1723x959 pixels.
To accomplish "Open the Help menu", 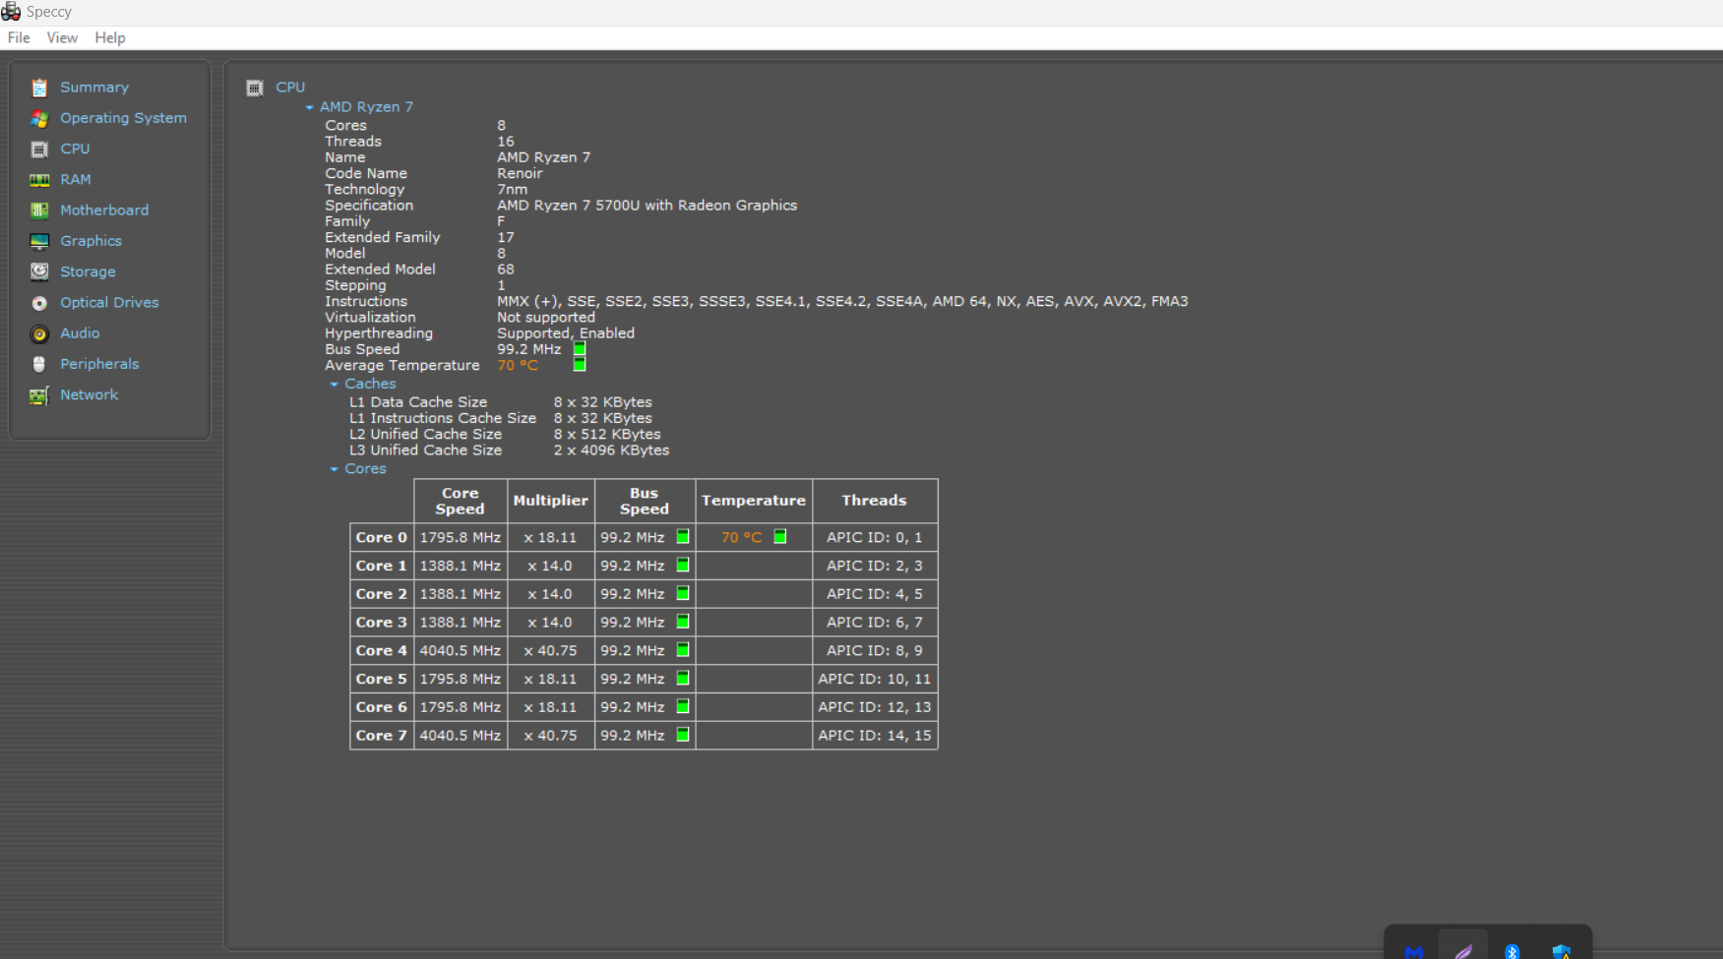I will 110,37.
